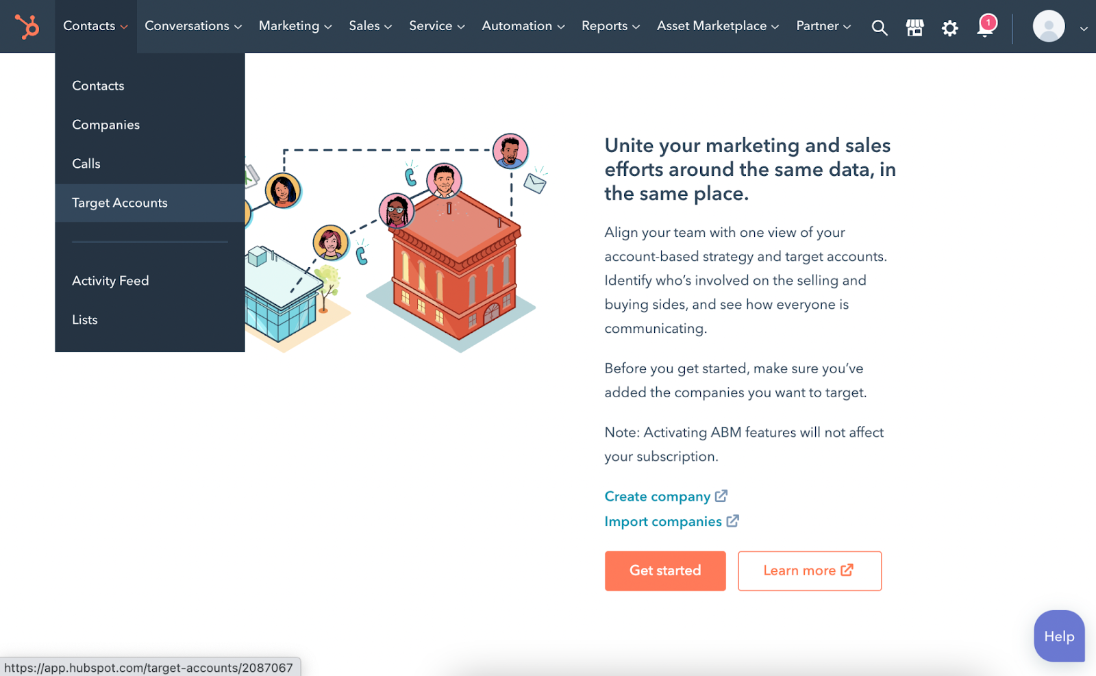Collapse the Contacts navigation dropdown
1096x676 pixels.
click(x=96, y=26)
